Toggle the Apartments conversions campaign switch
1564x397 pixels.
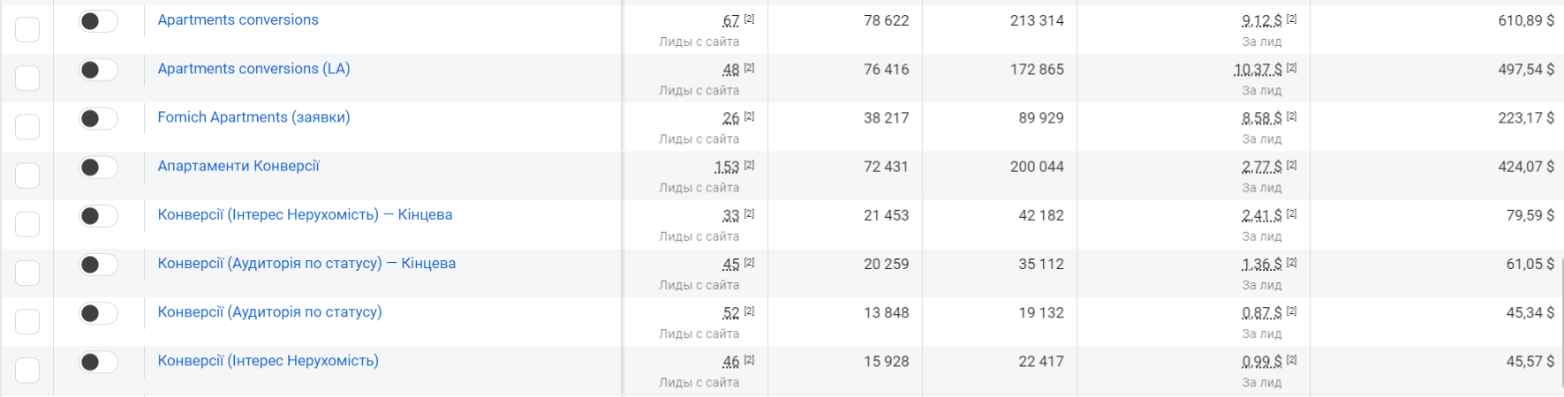tap(98, 21)
